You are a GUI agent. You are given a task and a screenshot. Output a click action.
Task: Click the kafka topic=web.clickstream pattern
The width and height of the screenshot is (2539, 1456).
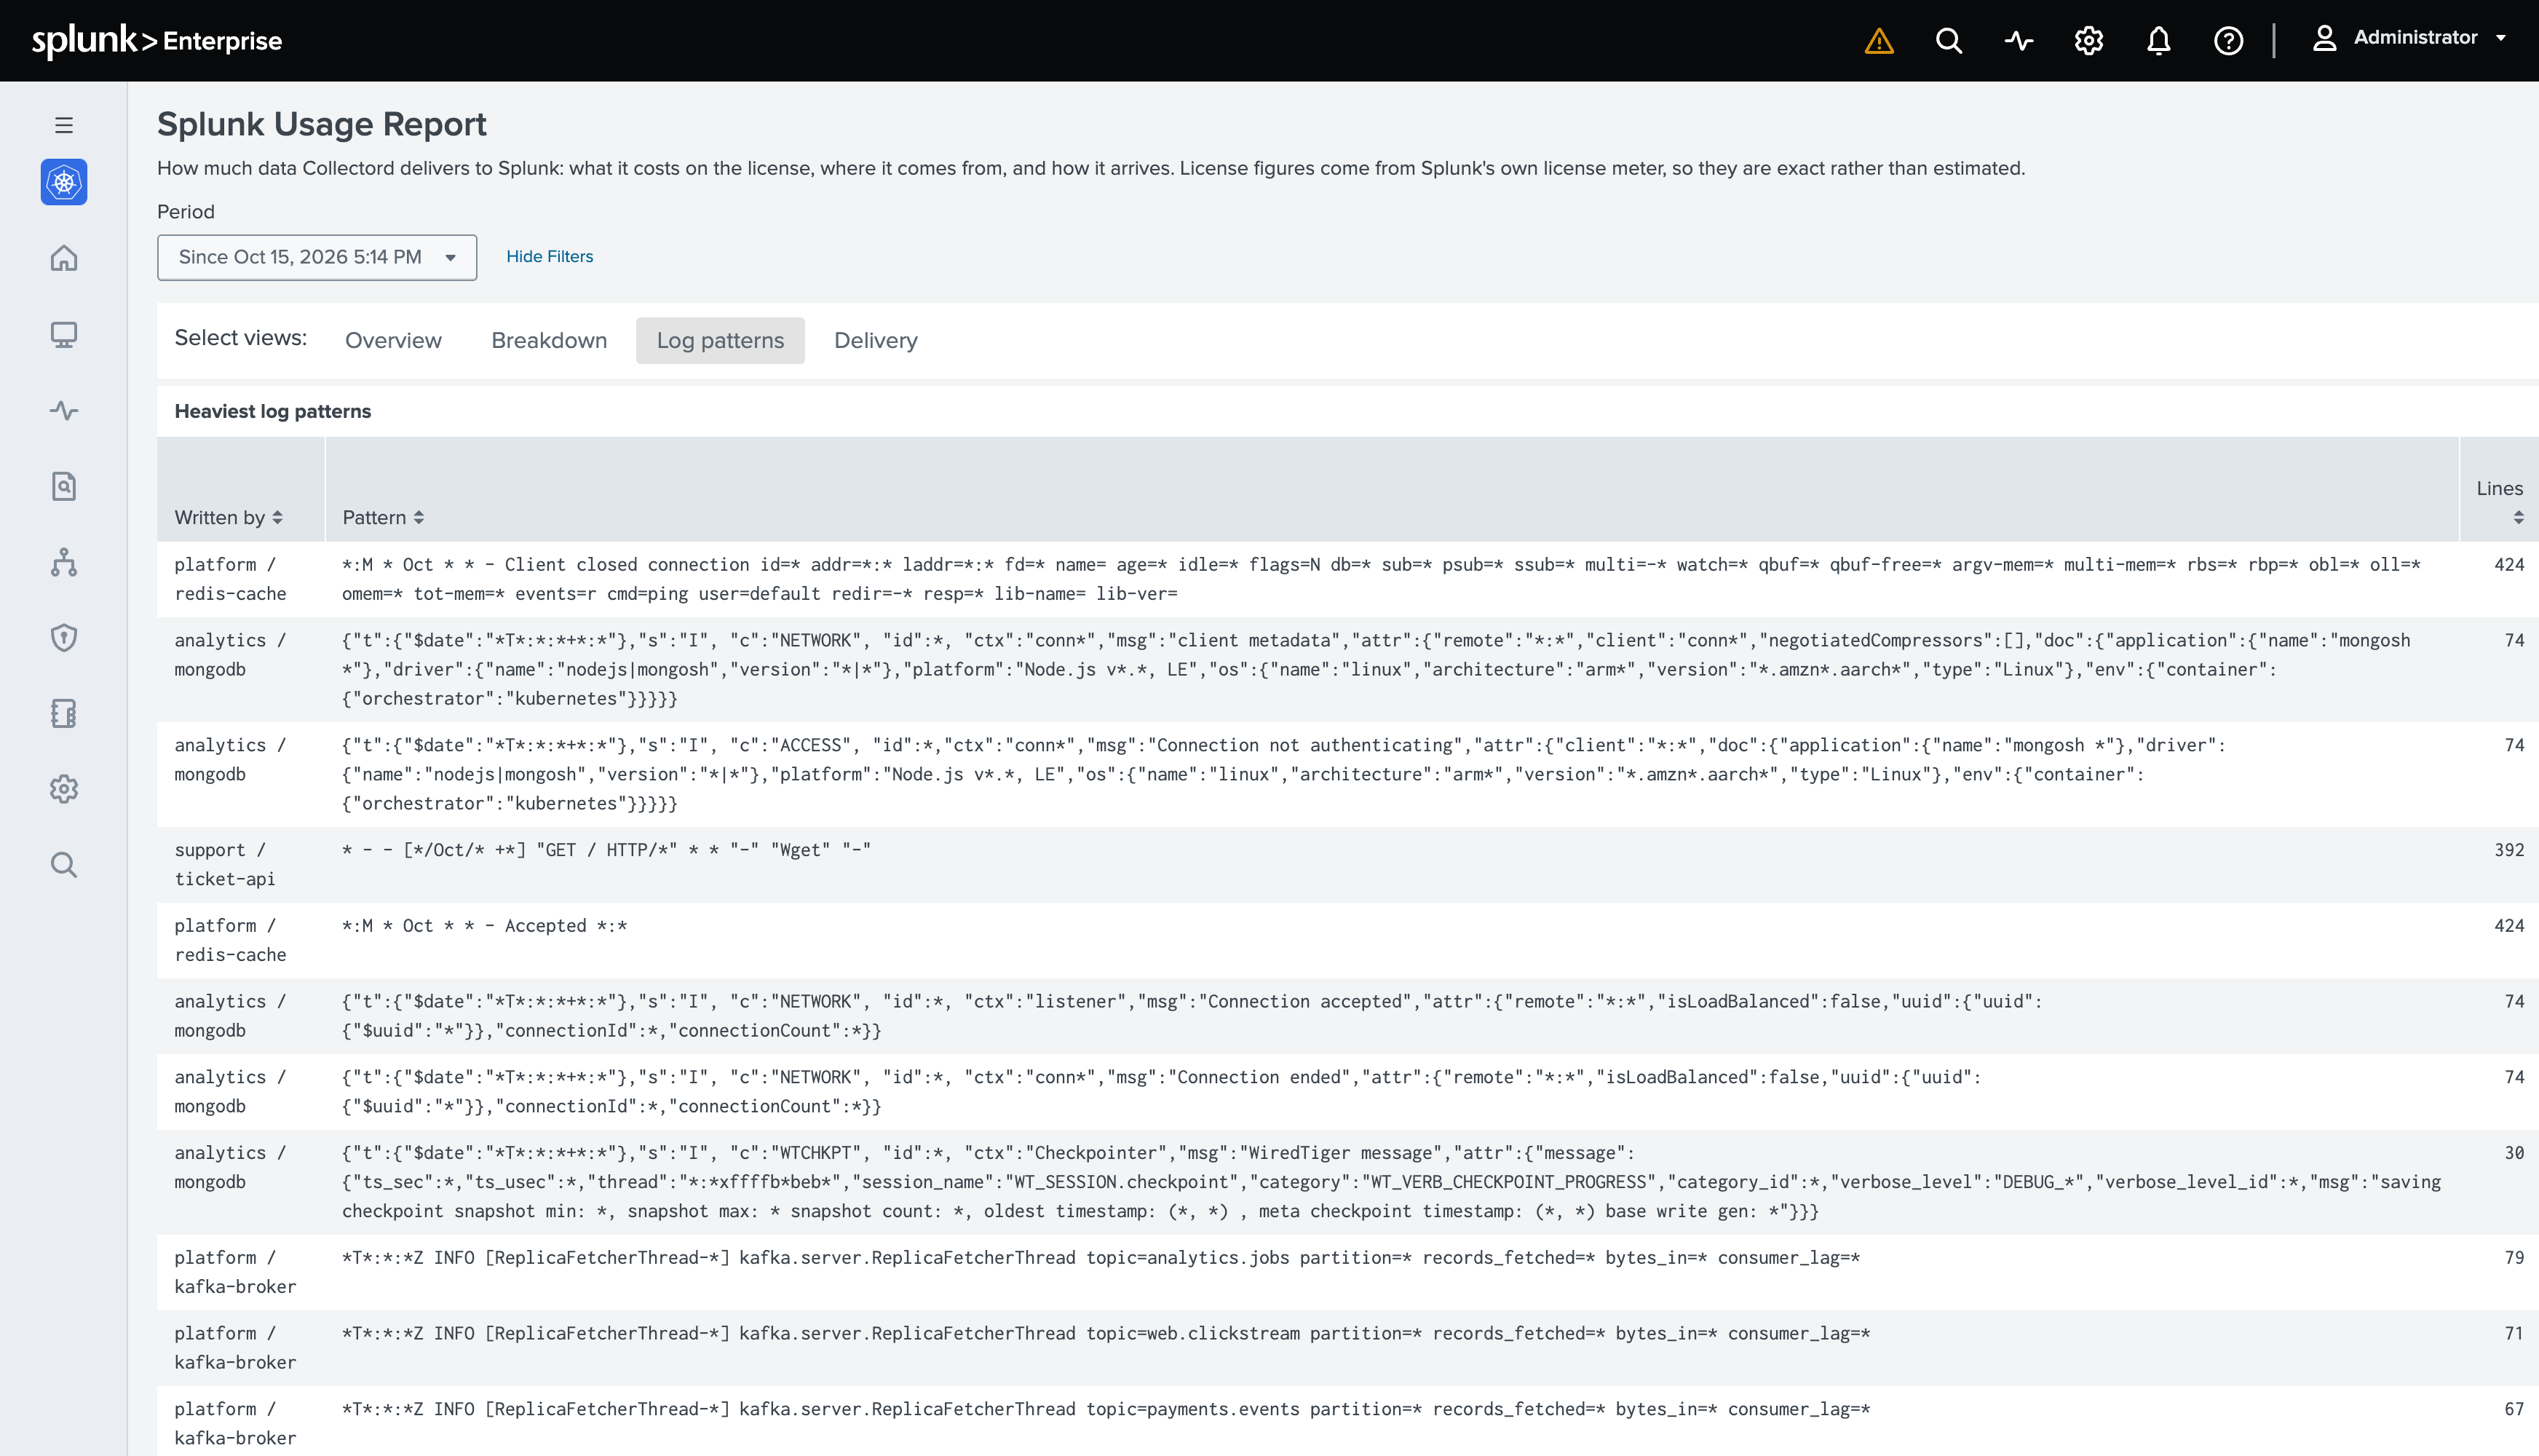click(x=1106, y=1334)
